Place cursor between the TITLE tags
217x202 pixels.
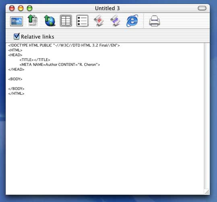pyautogui.click(x=34, y=60)
